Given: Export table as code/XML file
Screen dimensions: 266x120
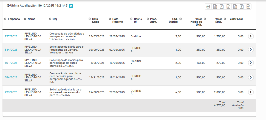Looking at the screenshot, I should (x=235, y=7).
